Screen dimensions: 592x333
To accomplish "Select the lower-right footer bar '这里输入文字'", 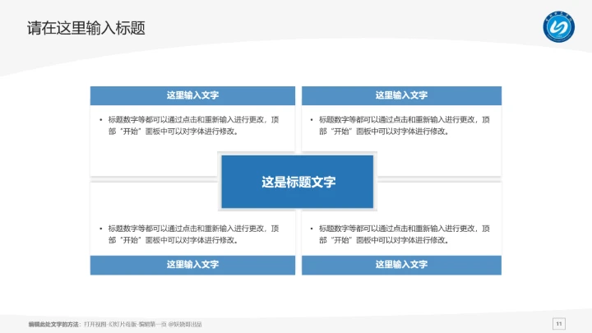I will (401, 265).
